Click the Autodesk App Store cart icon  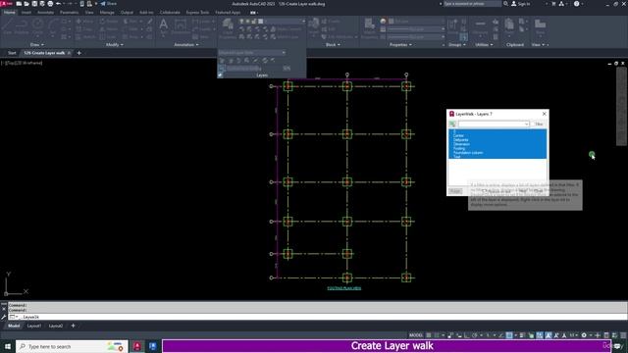tap(553, 4)
